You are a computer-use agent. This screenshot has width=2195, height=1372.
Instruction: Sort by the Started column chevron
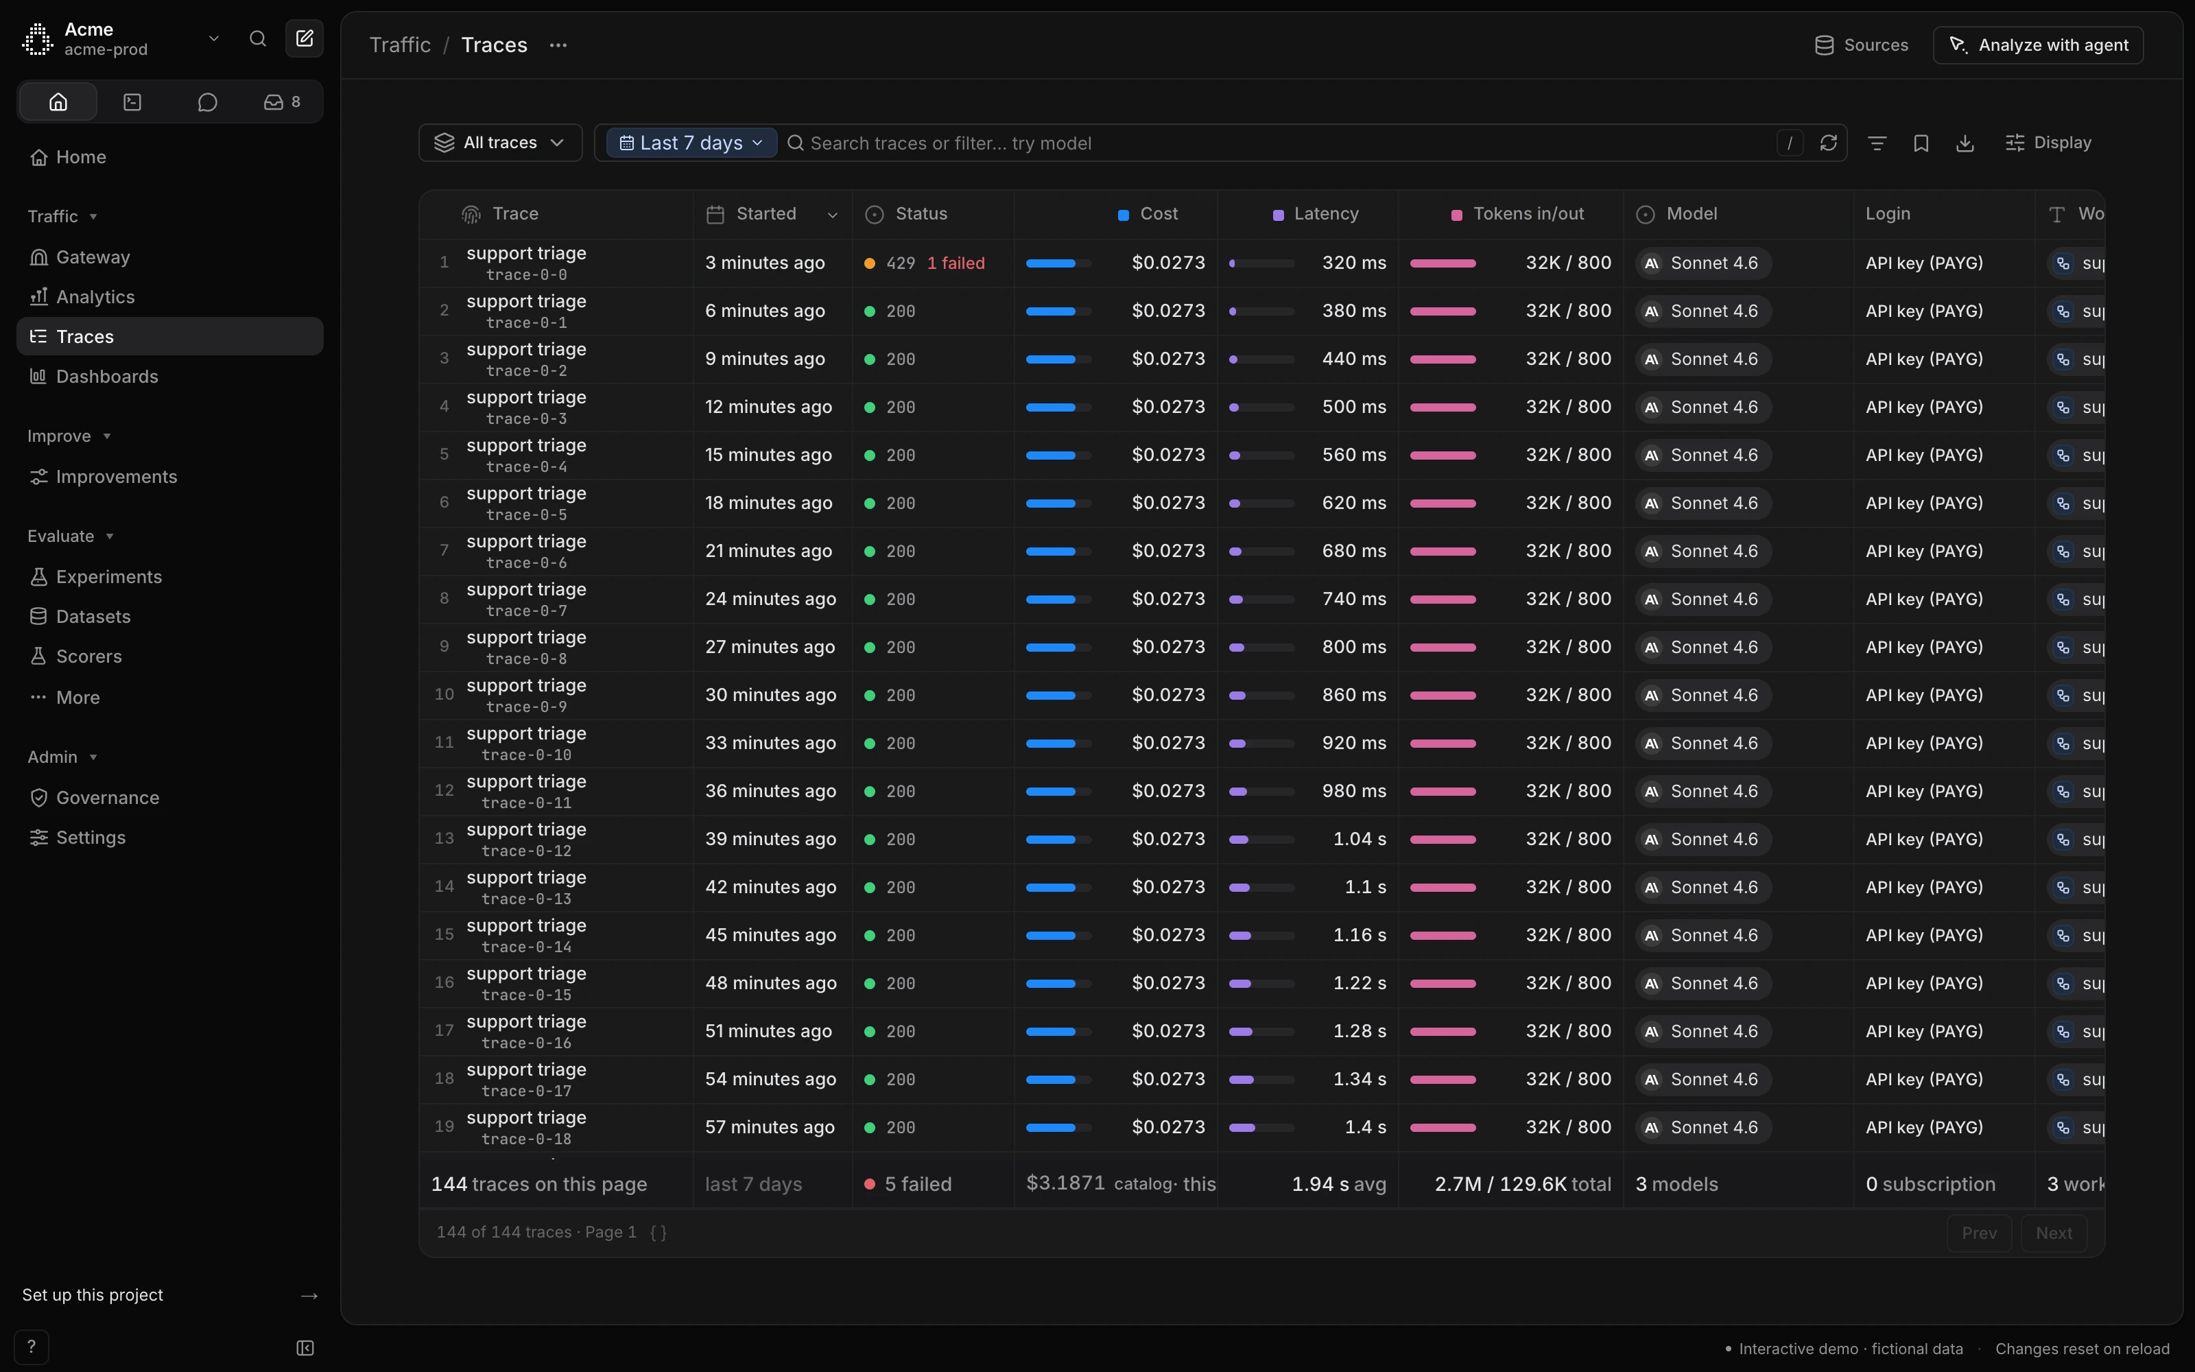832,214
